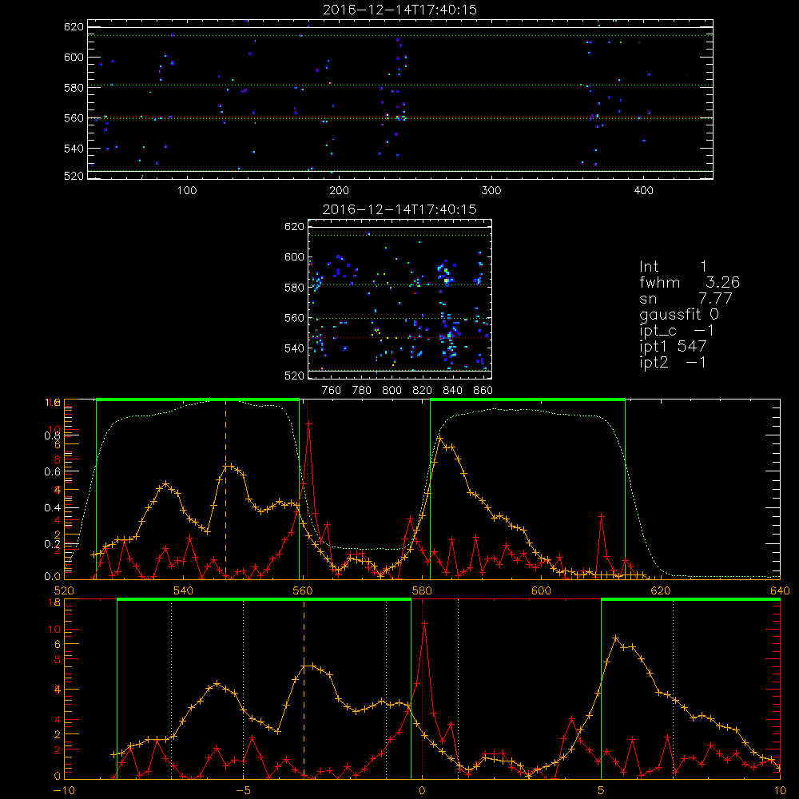Click the 'gaussfit 0' readout line
Screen dimensions: 799x799
[x=679, y=314]
